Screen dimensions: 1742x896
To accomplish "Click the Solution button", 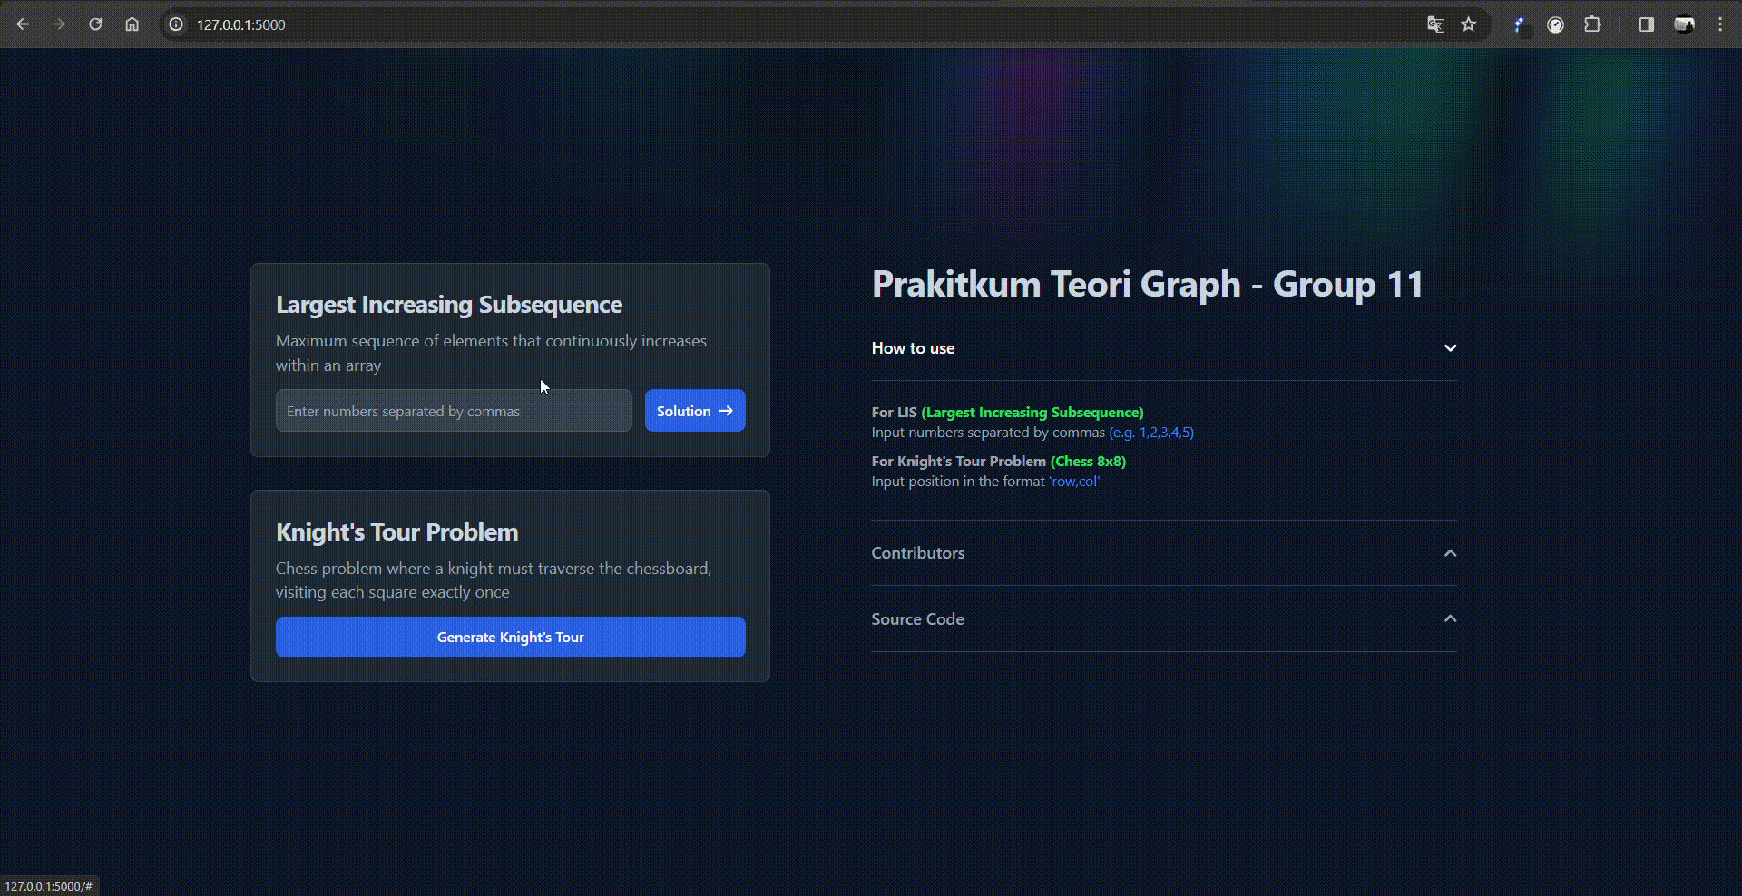I will (x=695, y=411).
